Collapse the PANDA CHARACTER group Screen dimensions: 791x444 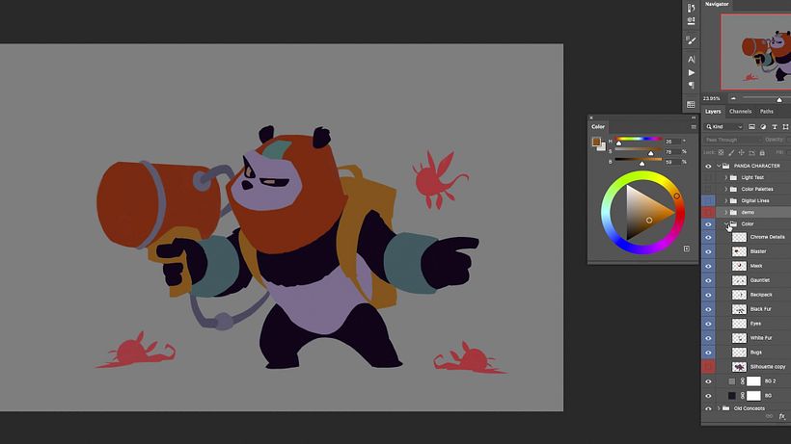click(719, 166)
